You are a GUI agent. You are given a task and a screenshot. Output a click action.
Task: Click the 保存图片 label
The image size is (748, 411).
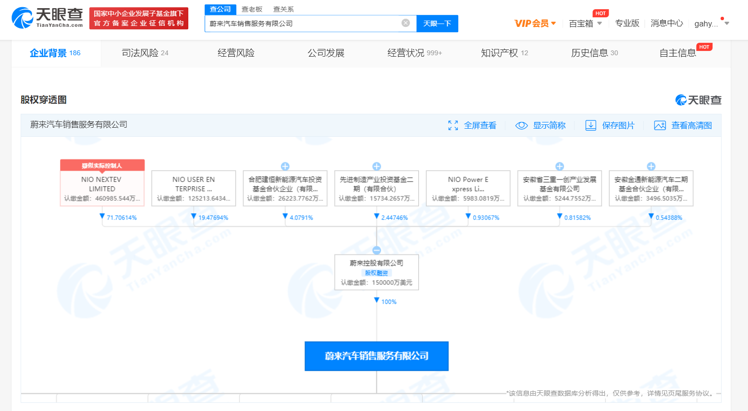[618, 125]
